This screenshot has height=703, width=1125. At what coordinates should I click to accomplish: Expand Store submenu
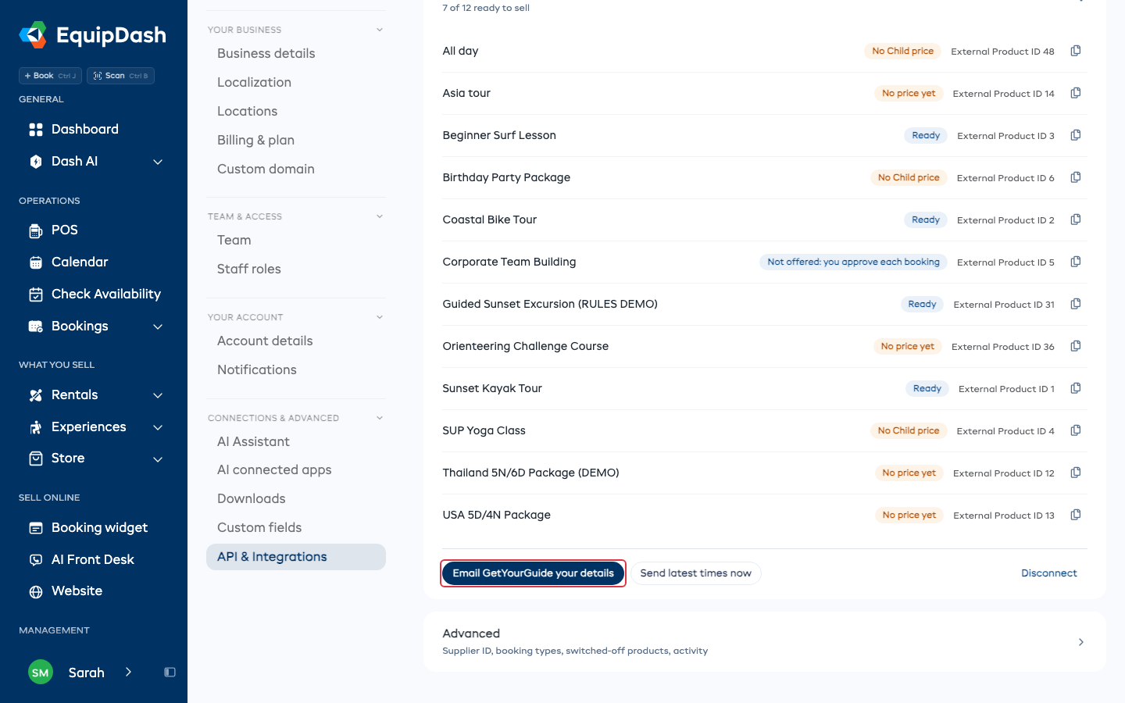click(158, 459)
